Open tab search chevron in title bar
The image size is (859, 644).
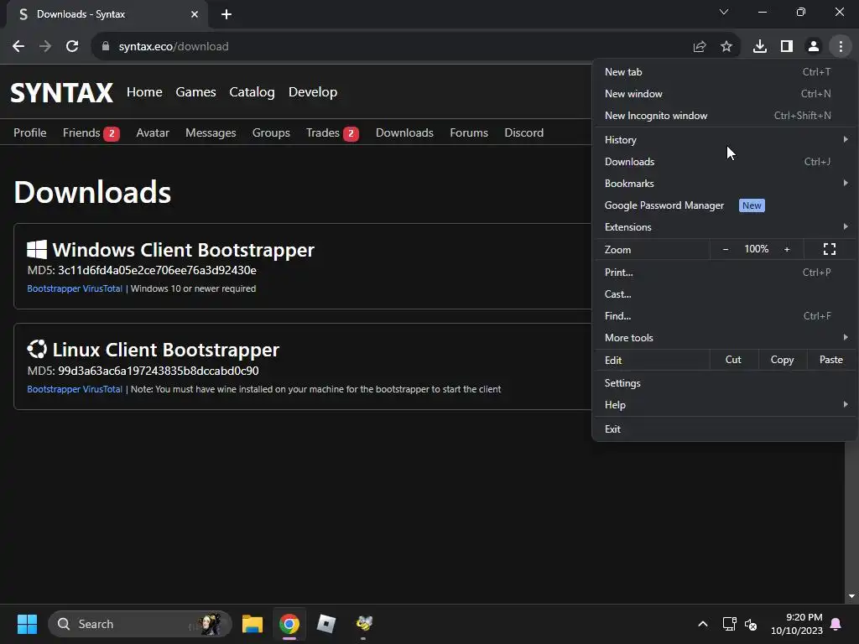(724, 12)
